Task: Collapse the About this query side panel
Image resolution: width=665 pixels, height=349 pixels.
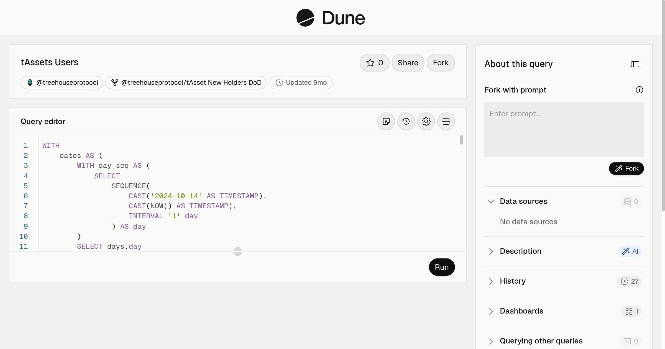Action: tap(635, 64)
